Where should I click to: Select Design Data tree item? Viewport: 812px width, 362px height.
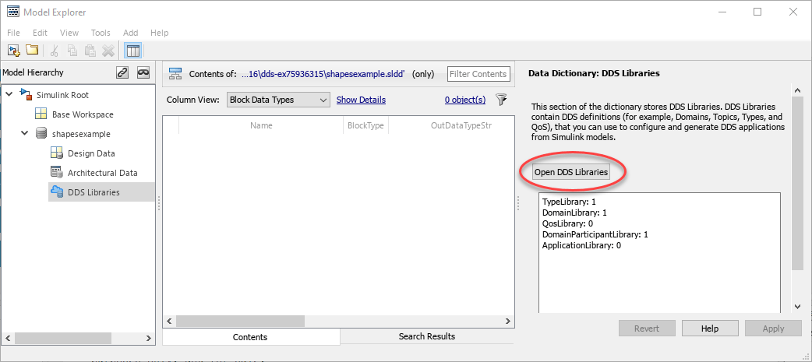tap(91, 153)
